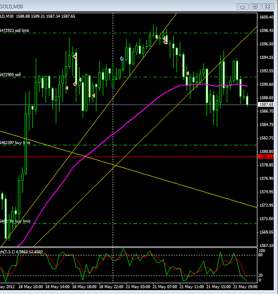Click the stochastic 80 level label

tap(261, 255)
